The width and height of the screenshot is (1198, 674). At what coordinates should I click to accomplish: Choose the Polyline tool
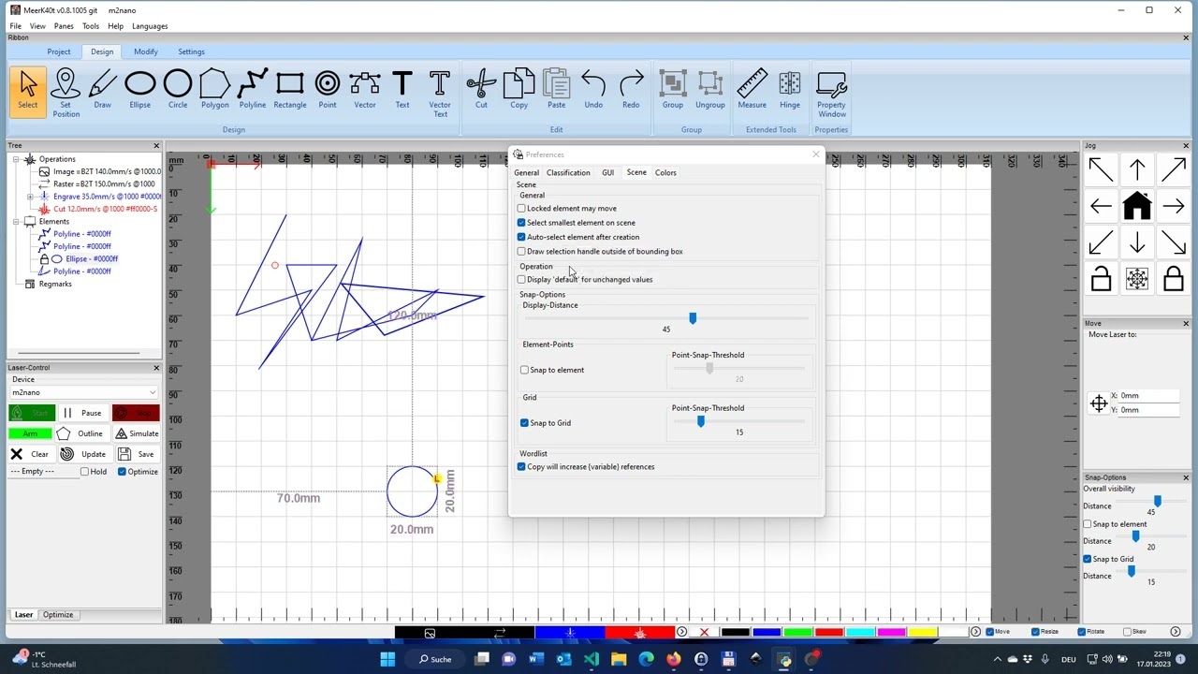[252, 91]
